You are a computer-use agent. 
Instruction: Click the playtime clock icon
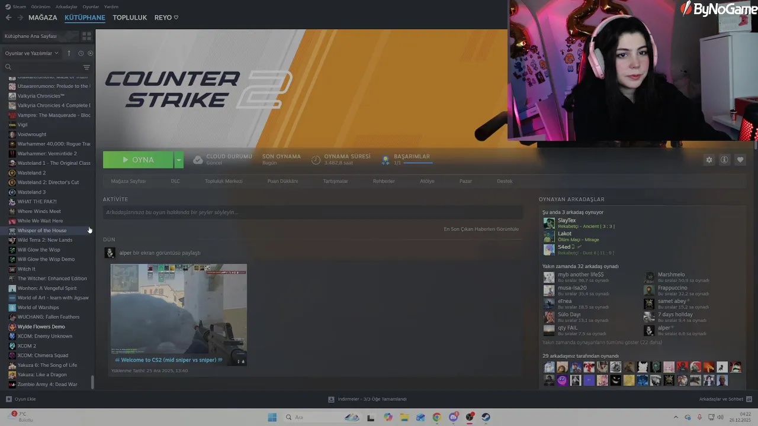(316, 160)
